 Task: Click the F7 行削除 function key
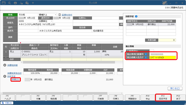[101, 97]
